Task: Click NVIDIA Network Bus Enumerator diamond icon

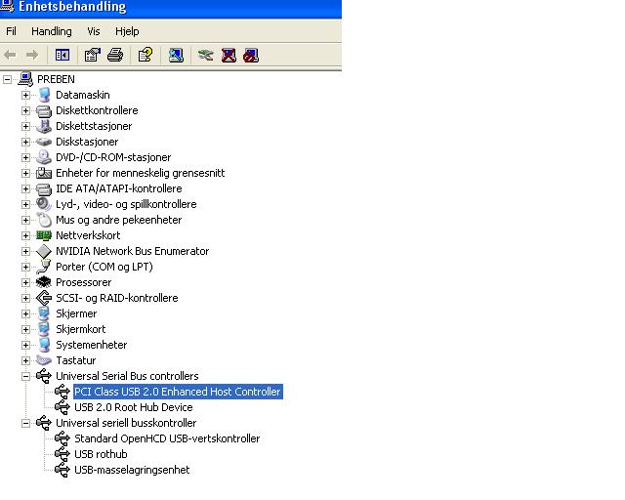Action: 44,251
